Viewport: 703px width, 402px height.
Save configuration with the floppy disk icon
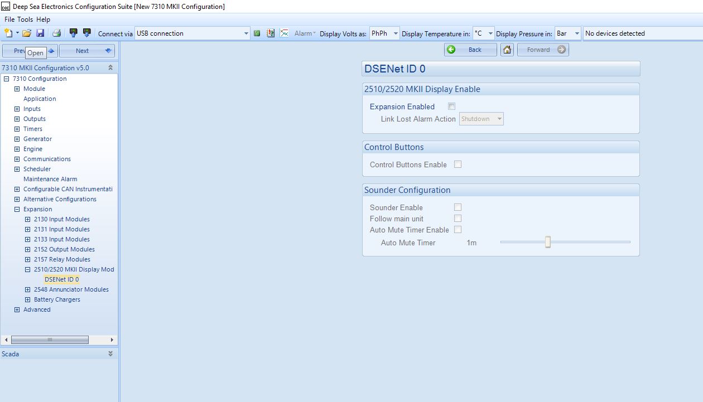click(x=40, y=33)
